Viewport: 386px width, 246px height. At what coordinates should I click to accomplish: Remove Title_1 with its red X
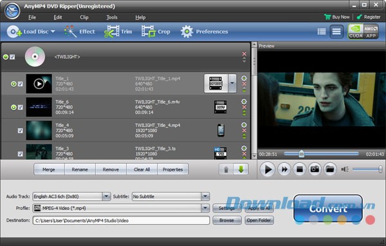point(244,84)
